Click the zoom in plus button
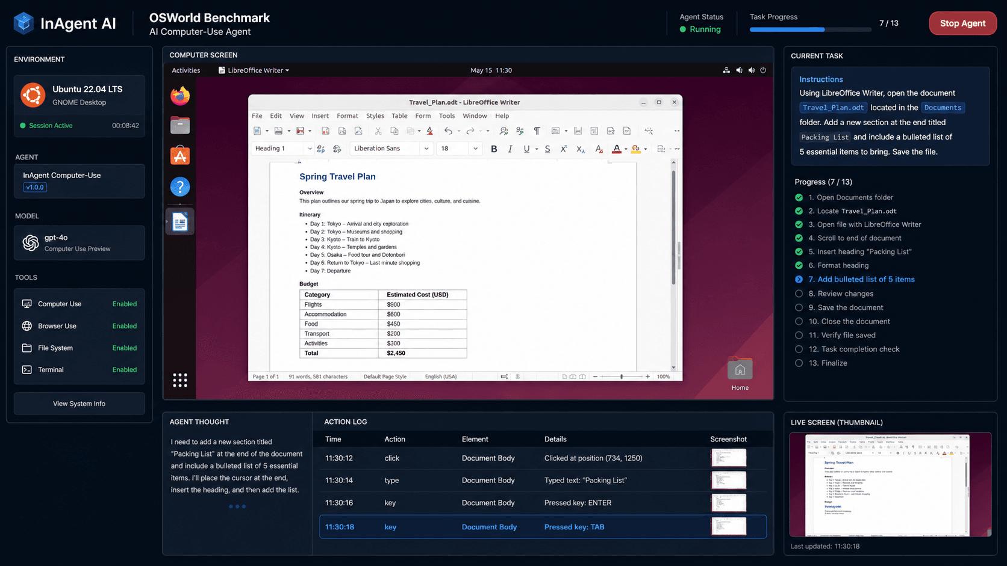This screenshot has height=566, width=1007. tap(647, 377)
